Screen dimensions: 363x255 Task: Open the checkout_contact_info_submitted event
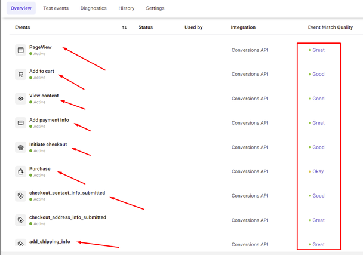coord(67,193)
